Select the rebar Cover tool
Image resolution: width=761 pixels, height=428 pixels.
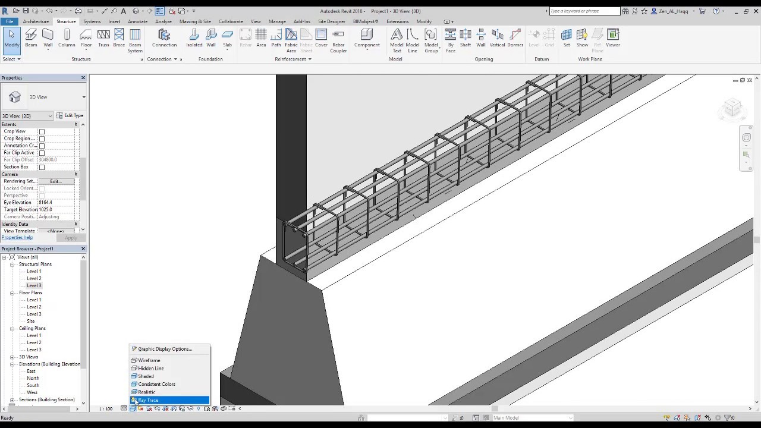[322, 39]
